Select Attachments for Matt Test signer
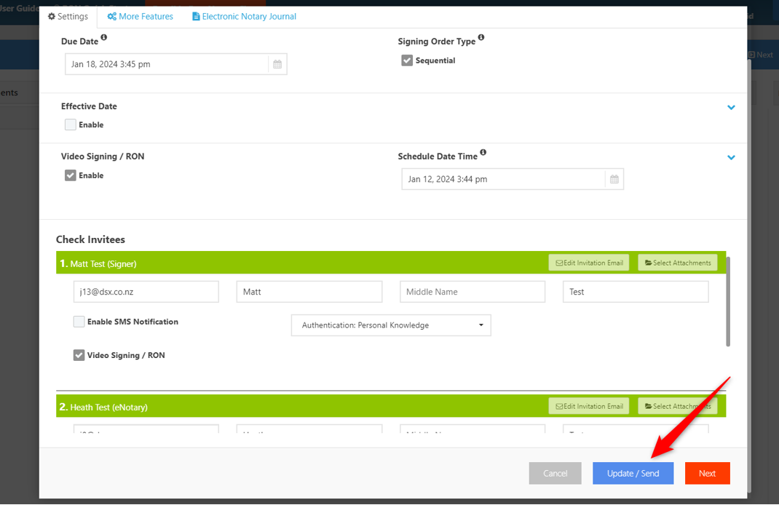The width and height of the screenshot is (779, 505). tap(678, 263)
